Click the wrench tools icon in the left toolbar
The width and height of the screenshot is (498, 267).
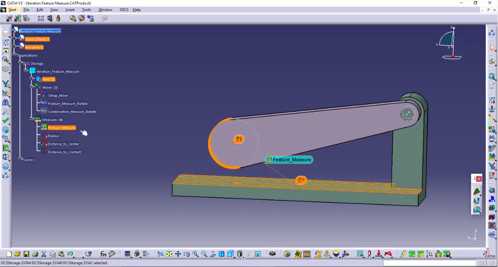[6, 112]
